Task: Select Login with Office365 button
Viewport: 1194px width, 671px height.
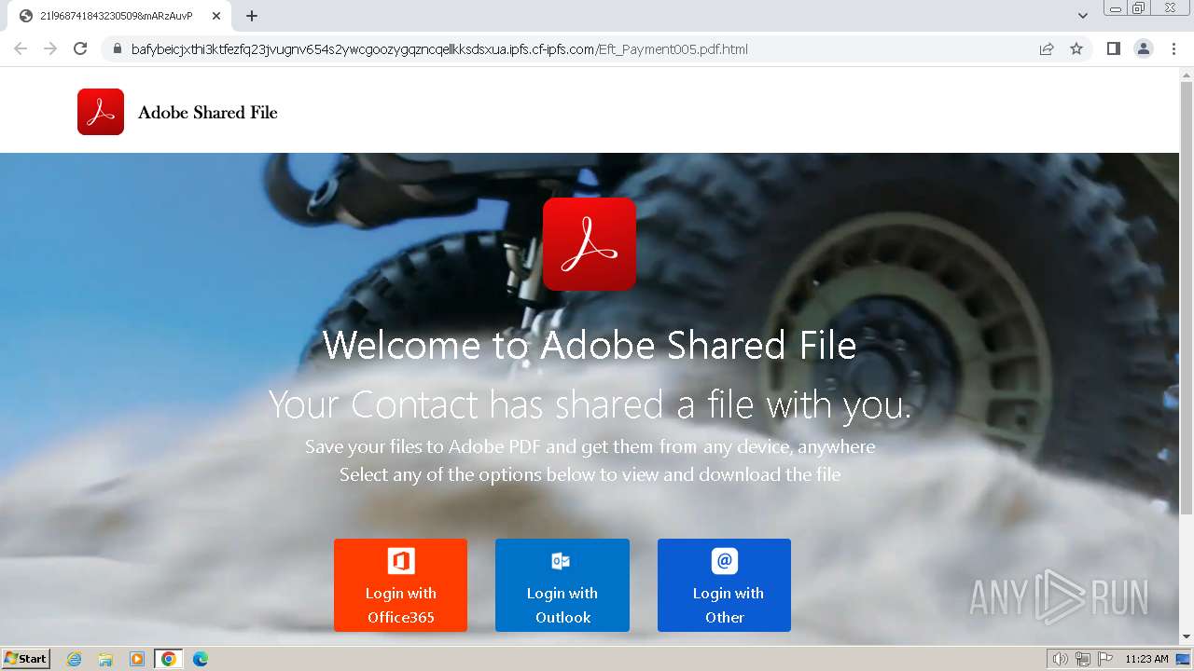Action: pos(400,585)
